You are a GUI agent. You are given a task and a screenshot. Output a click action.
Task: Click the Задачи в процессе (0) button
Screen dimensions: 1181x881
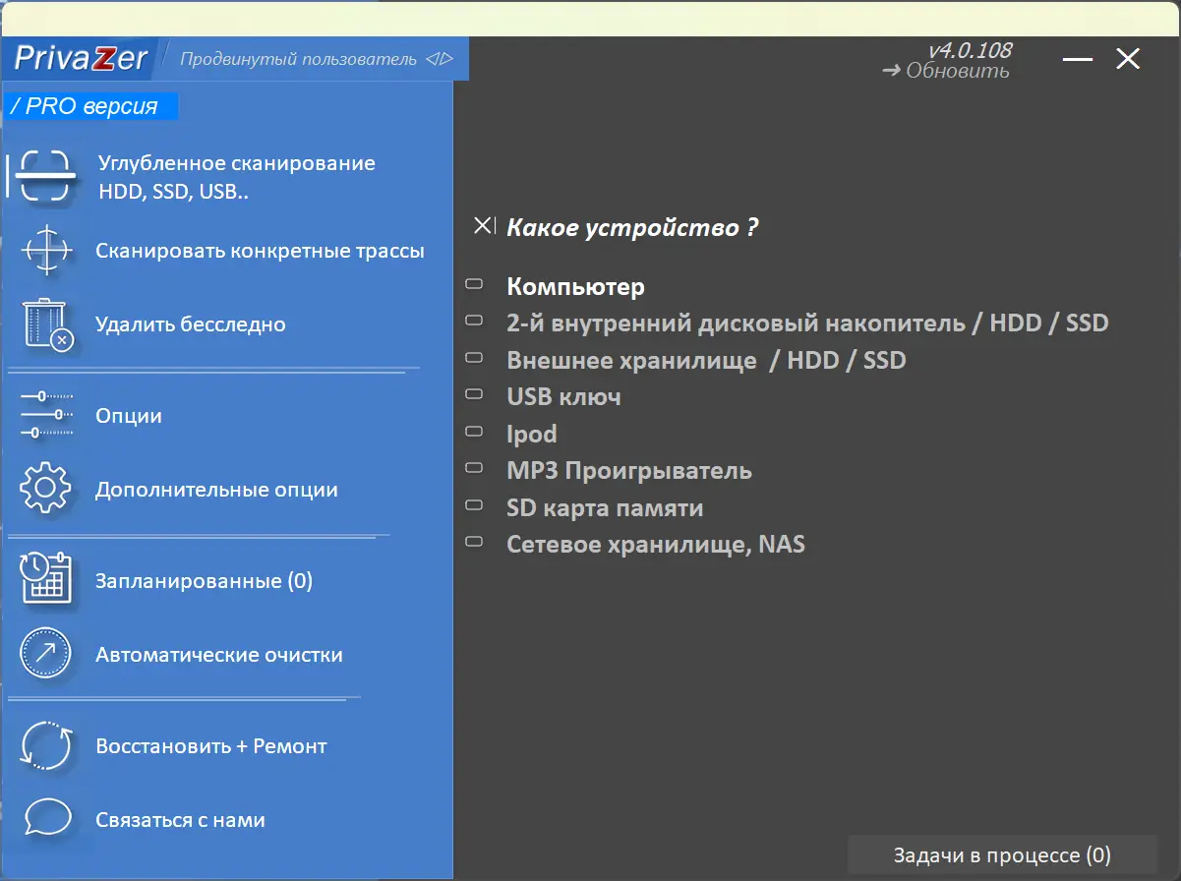1002,854
